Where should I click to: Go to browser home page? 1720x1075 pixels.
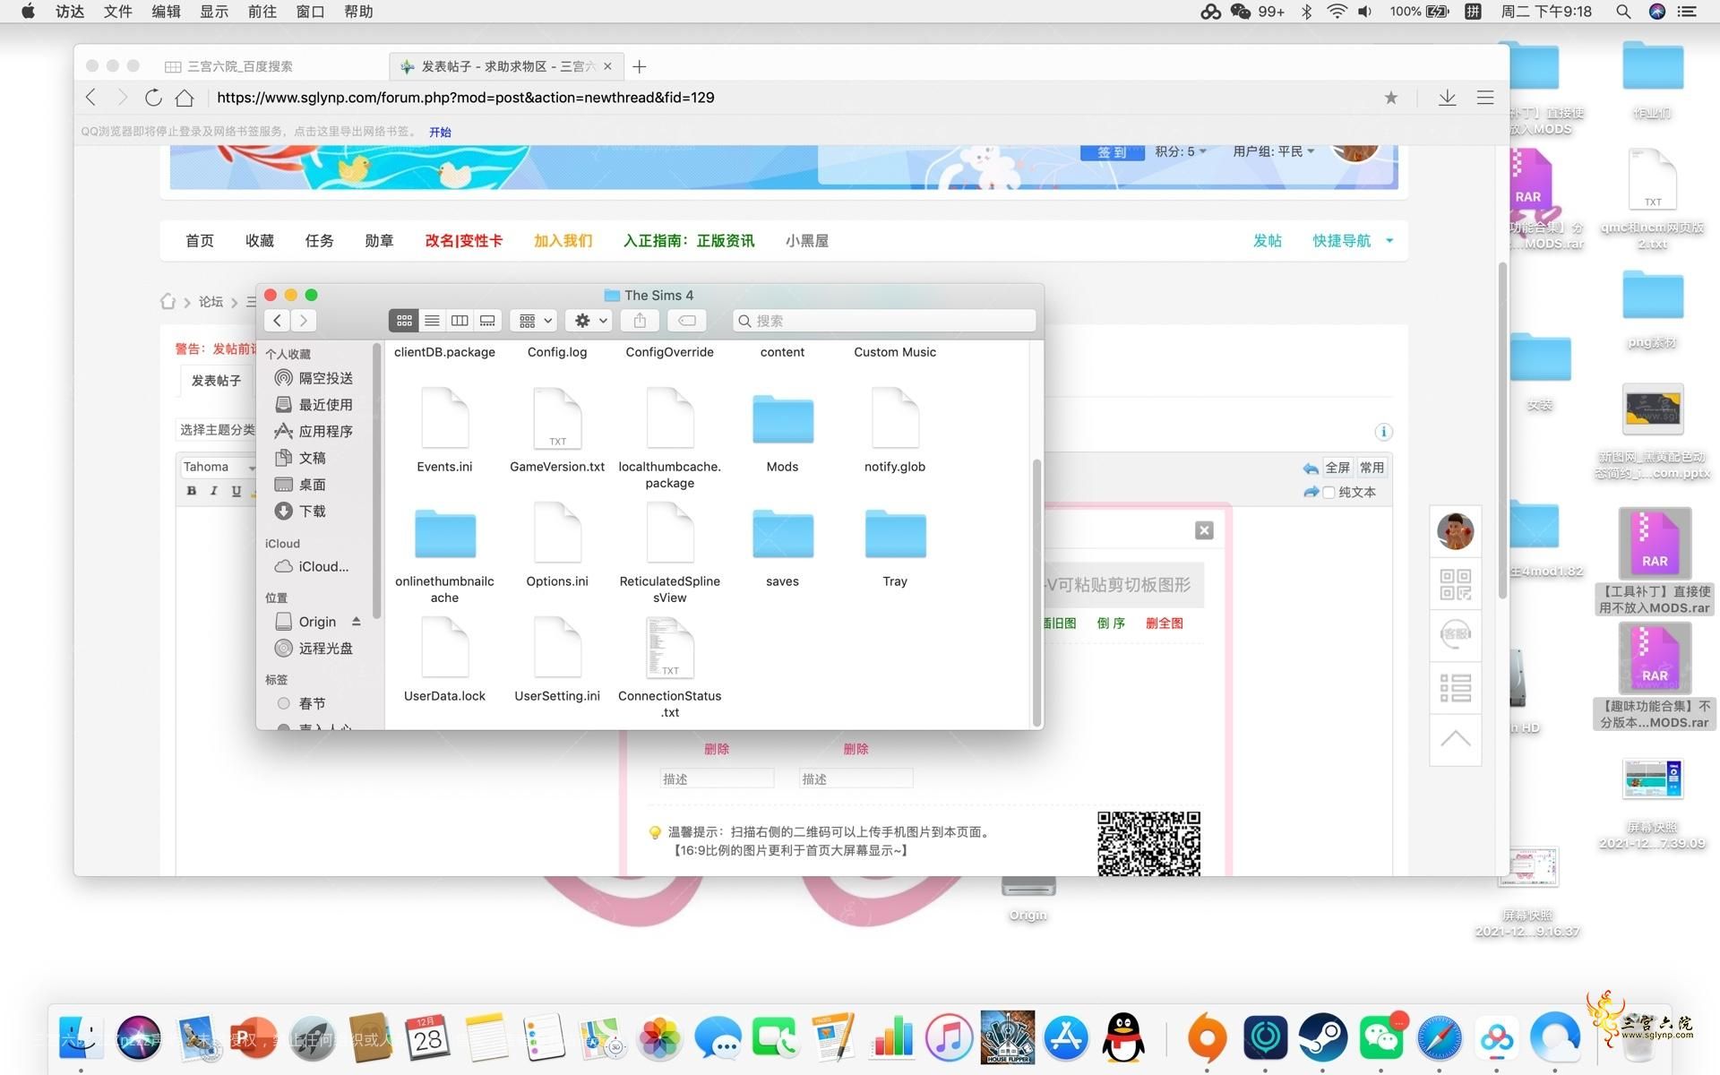pos(185,98)
